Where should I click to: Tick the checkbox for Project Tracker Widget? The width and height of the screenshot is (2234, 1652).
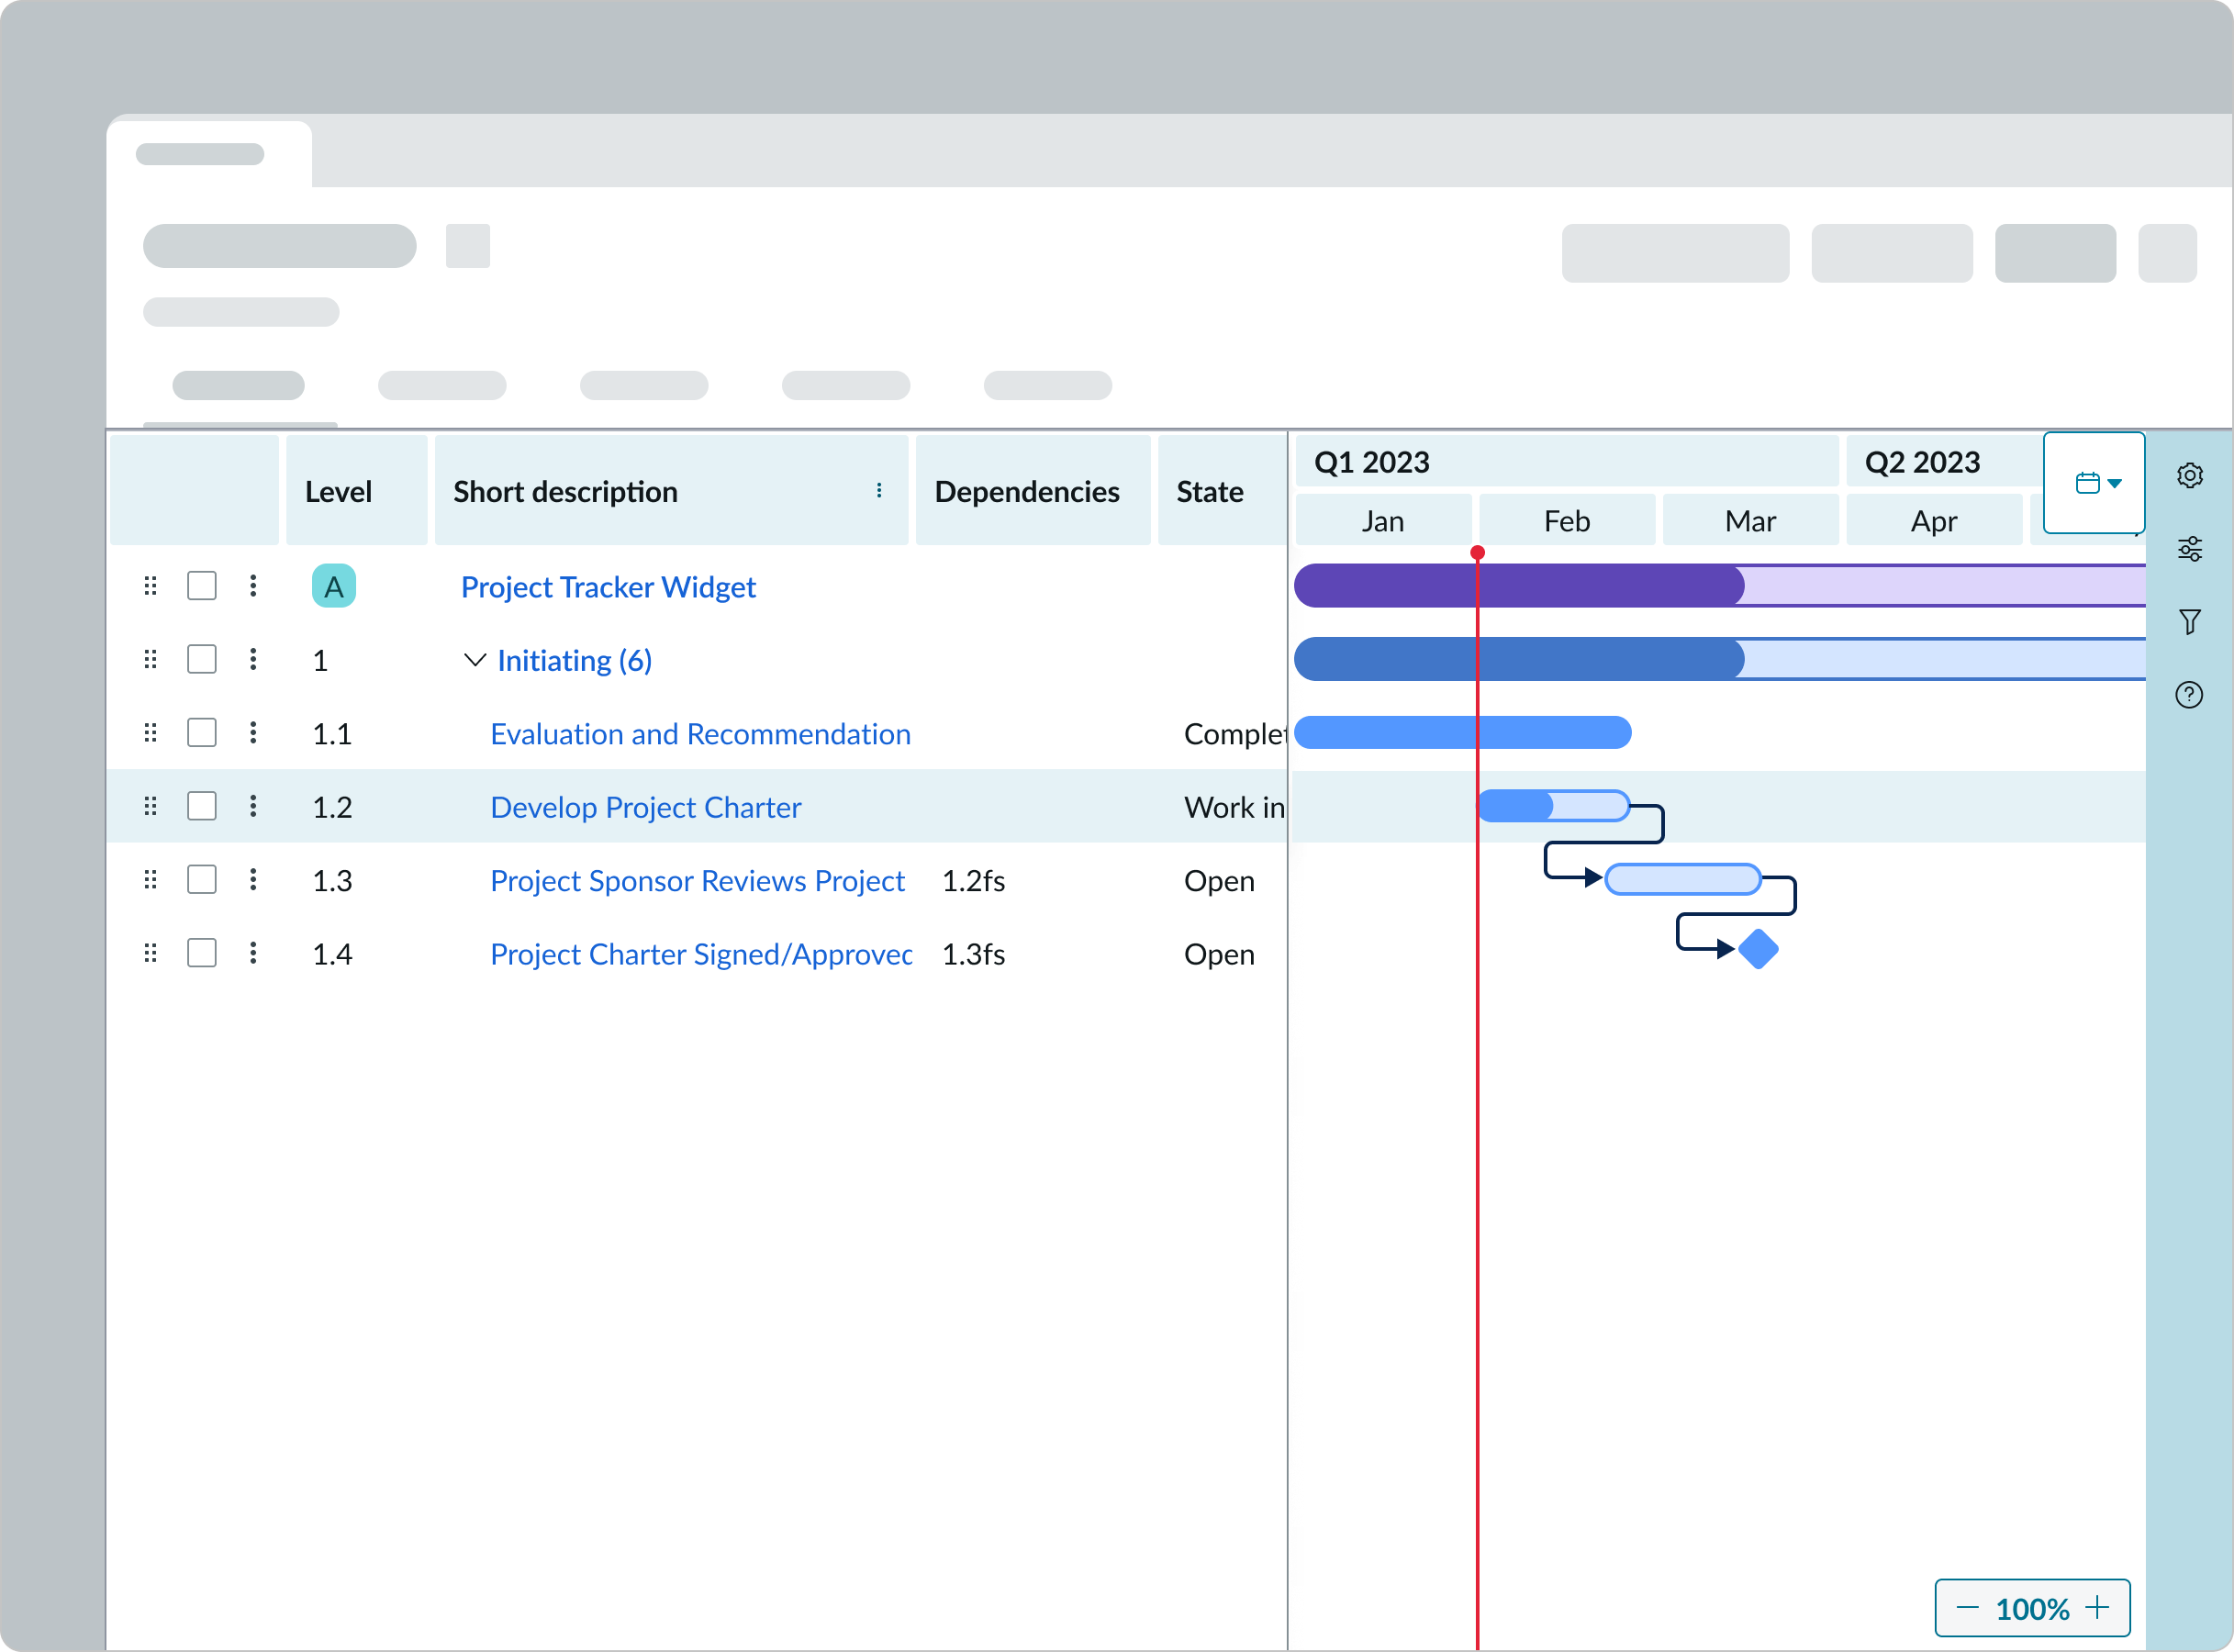tap(202, 586)
